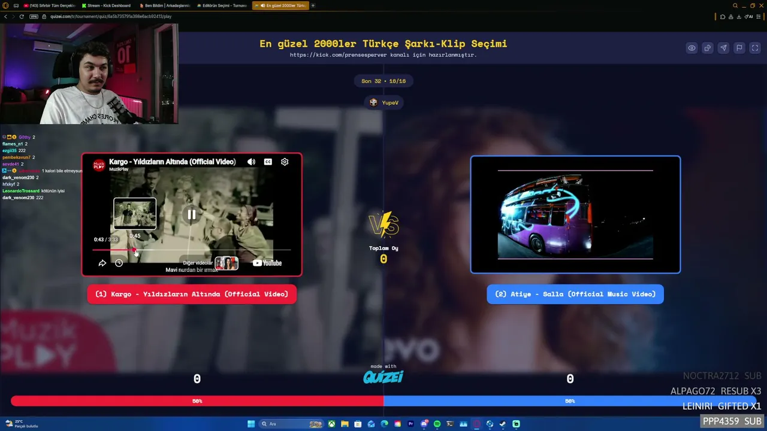Go forward in the browser

coord(13,16)
